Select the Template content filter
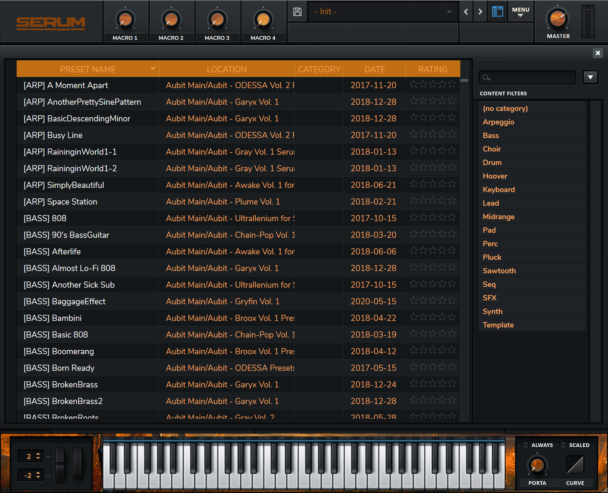 (x=532, y=325)
